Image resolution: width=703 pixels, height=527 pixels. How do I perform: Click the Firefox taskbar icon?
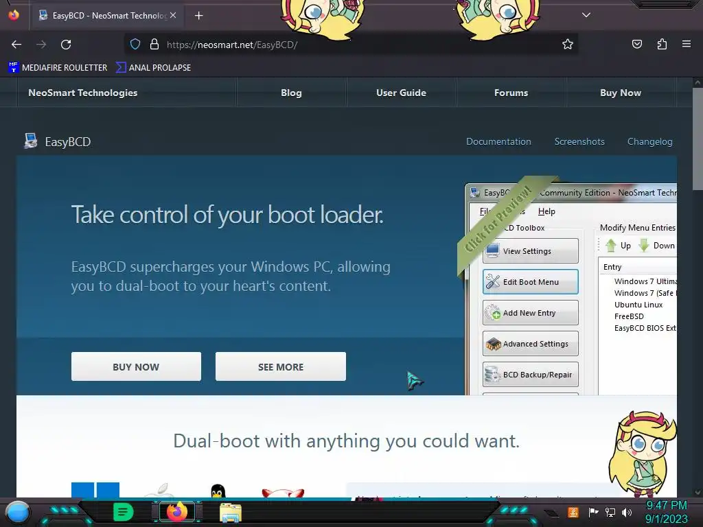[x=176, y=512]
